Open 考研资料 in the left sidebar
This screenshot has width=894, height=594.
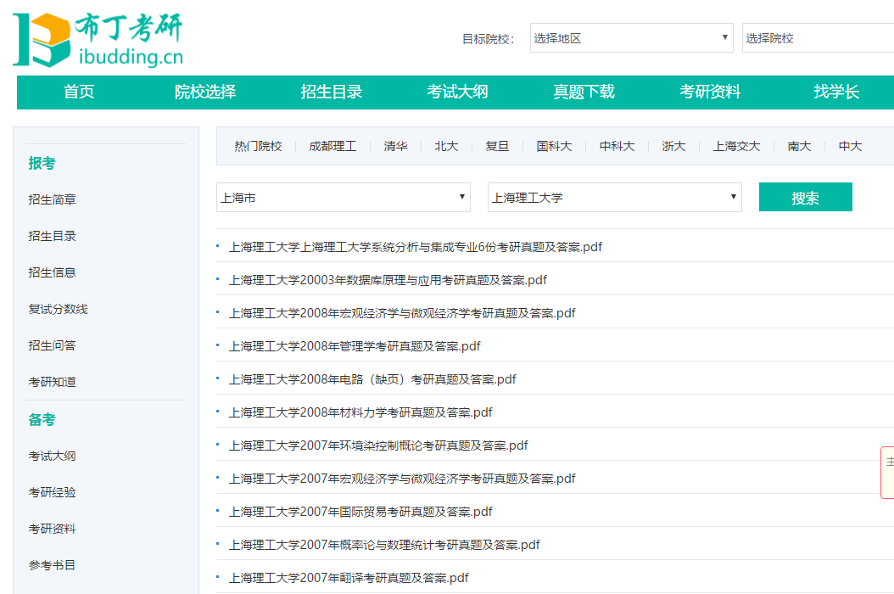click(53, 529)
